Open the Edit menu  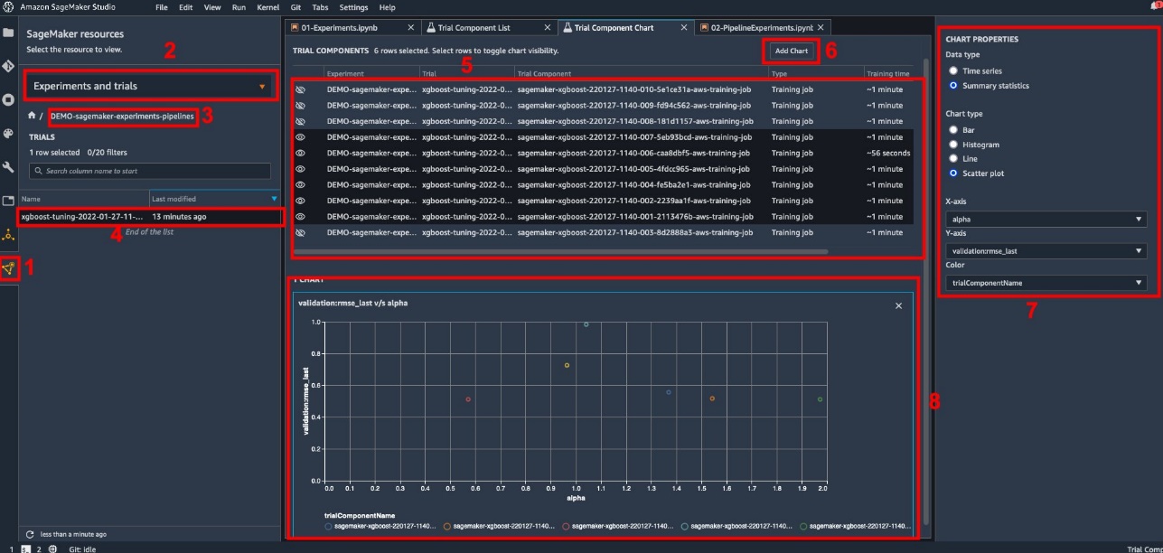point(185,7)
